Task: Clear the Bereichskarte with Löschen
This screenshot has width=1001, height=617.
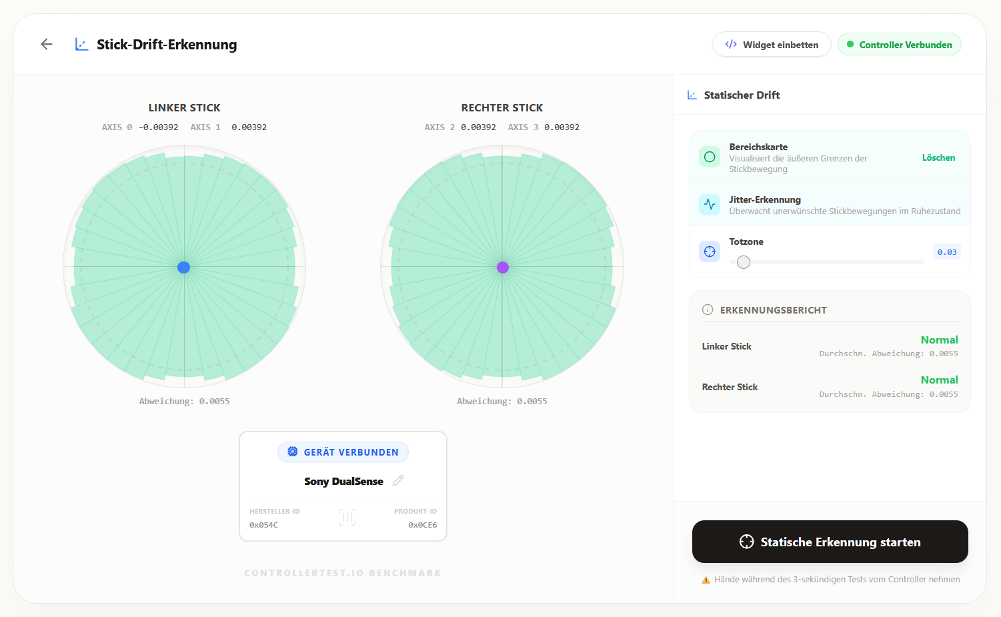Action: click(x=938, y=158)
